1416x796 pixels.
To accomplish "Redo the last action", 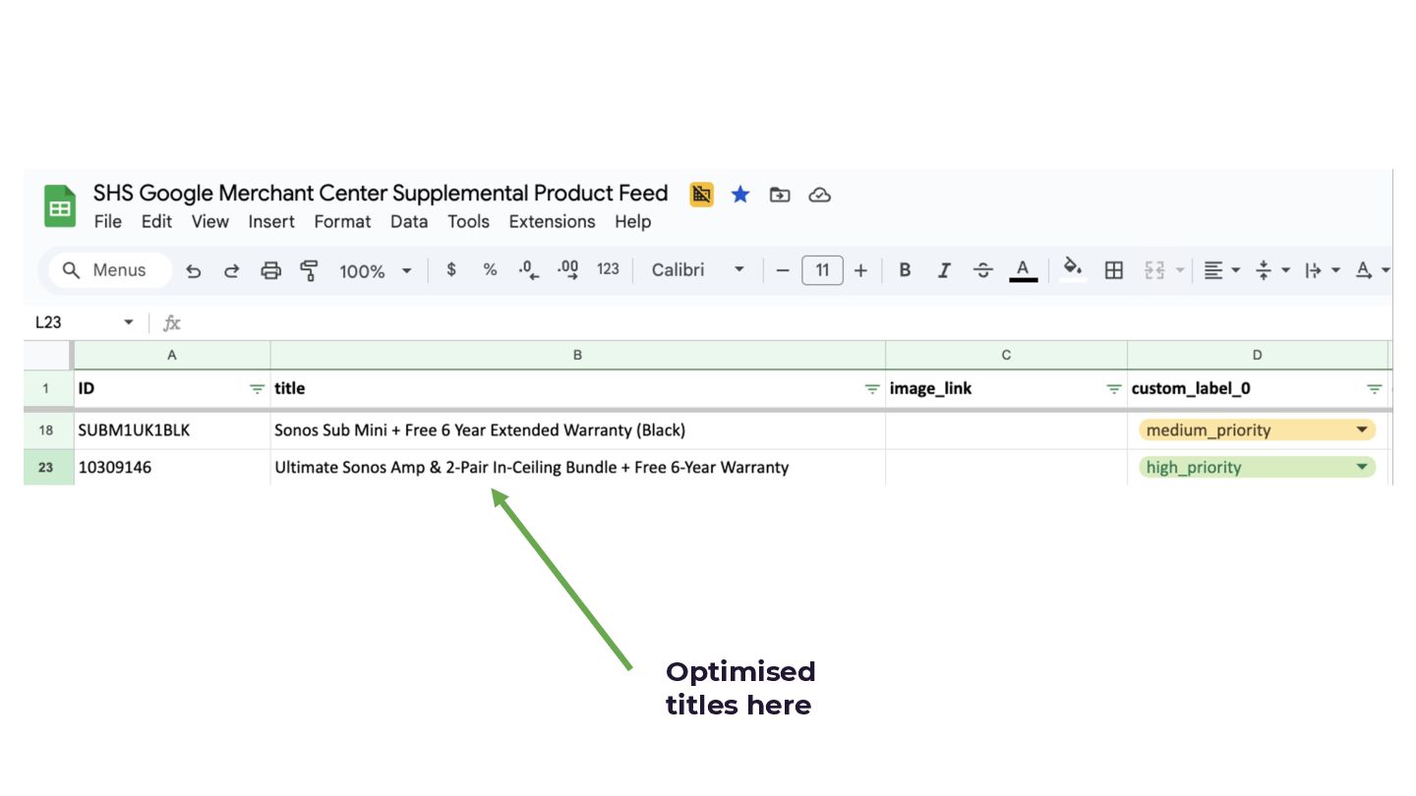I will (232, 270).
